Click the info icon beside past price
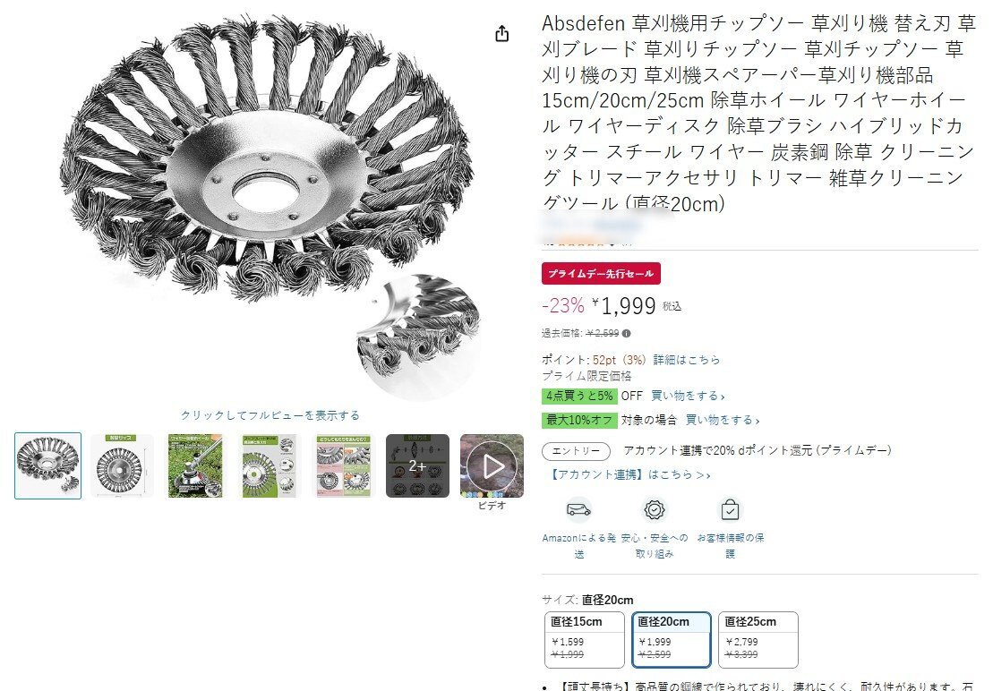Viewport: 993px width, 691px height. [x=626, y=334]
